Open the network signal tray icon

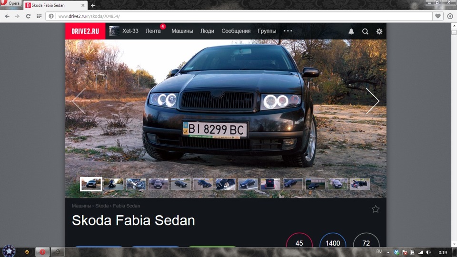click(x=420, y=252)
